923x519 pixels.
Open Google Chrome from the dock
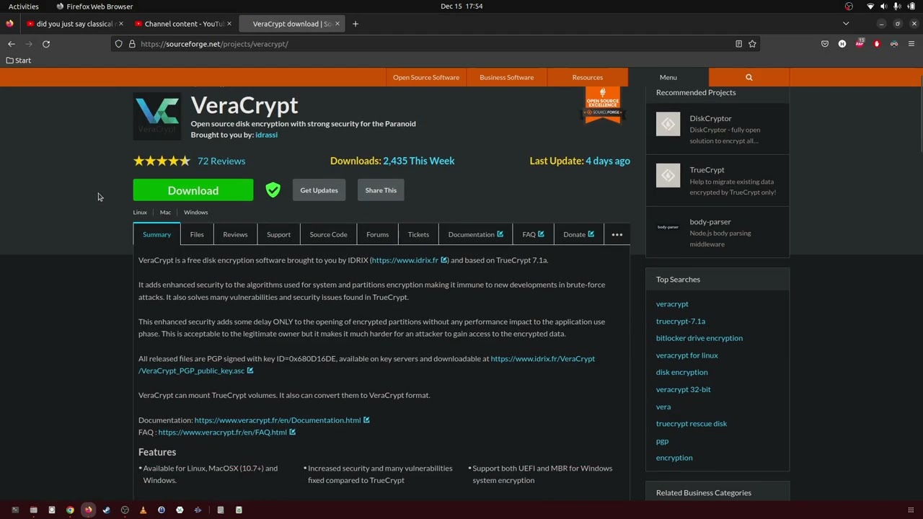[x=70, y=510]
